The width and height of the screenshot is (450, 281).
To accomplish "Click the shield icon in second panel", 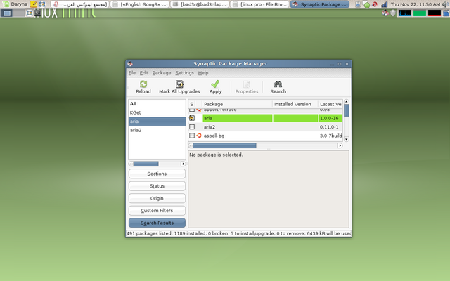I will coord(393,13).
